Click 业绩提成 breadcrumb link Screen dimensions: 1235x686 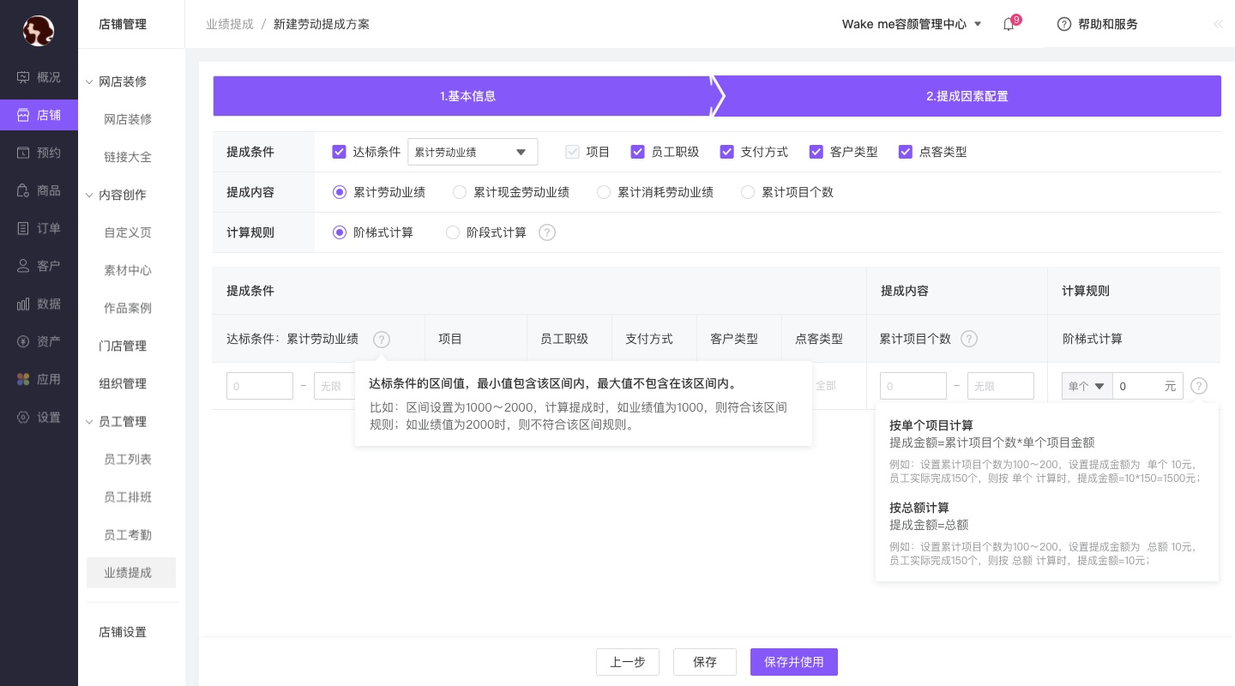[x=230, y=24]
